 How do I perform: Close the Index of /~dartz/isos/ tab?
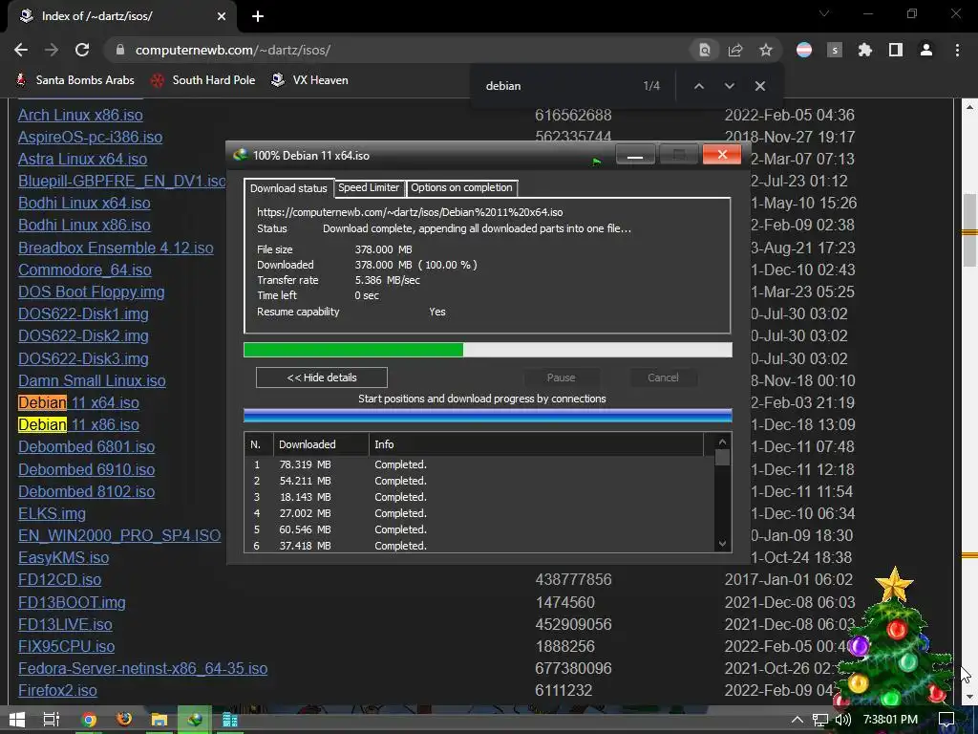tap(222, 16)
